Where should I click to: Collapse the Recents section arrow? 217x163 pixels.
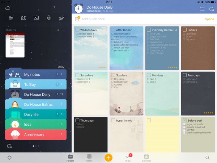(64, 30)
